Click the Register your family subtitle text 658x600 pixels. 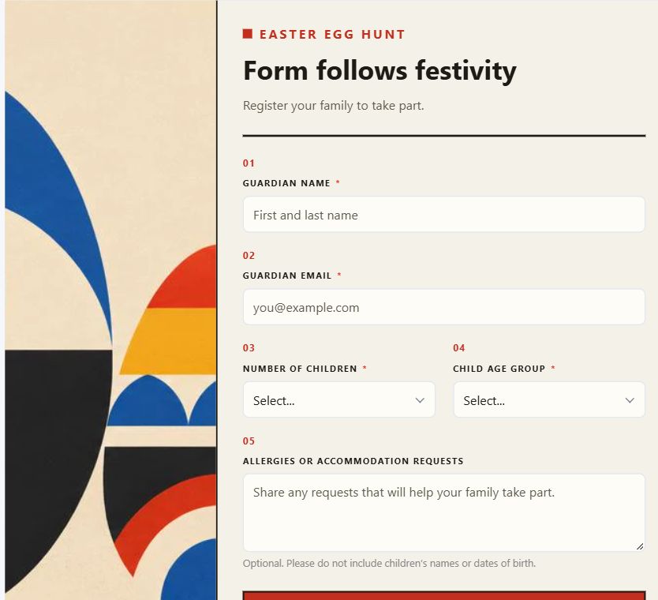(333, 105)
